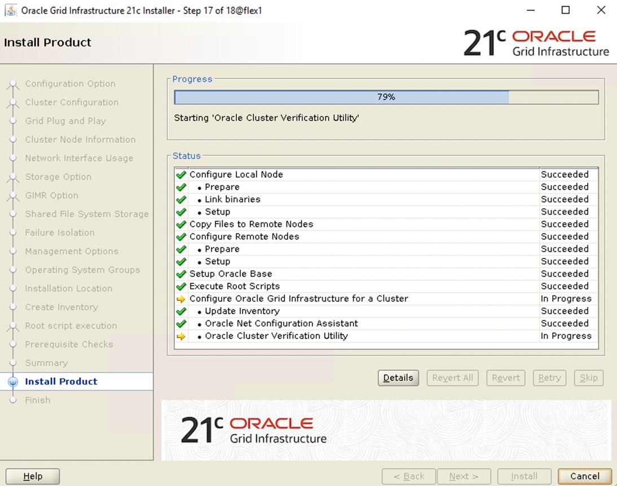Click the 21c Oracle logo in header
The height and width of the screenshot is (486, 617).
pyautogui.click(x=536, y=43)
